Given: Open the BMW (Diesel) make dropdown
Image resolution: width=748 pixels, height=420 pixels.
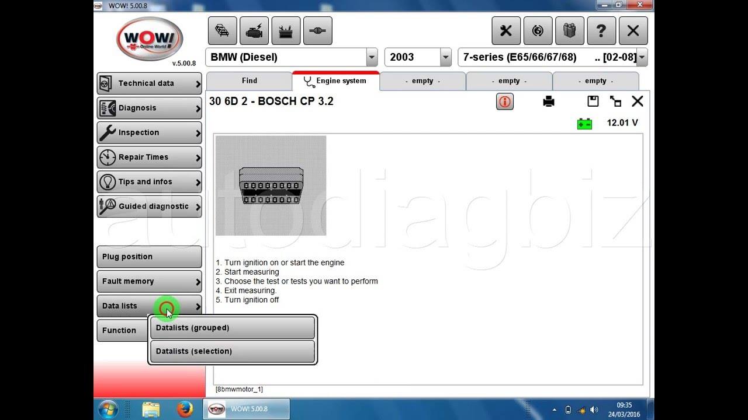Looking at the screenshot, I should [372, 57].
